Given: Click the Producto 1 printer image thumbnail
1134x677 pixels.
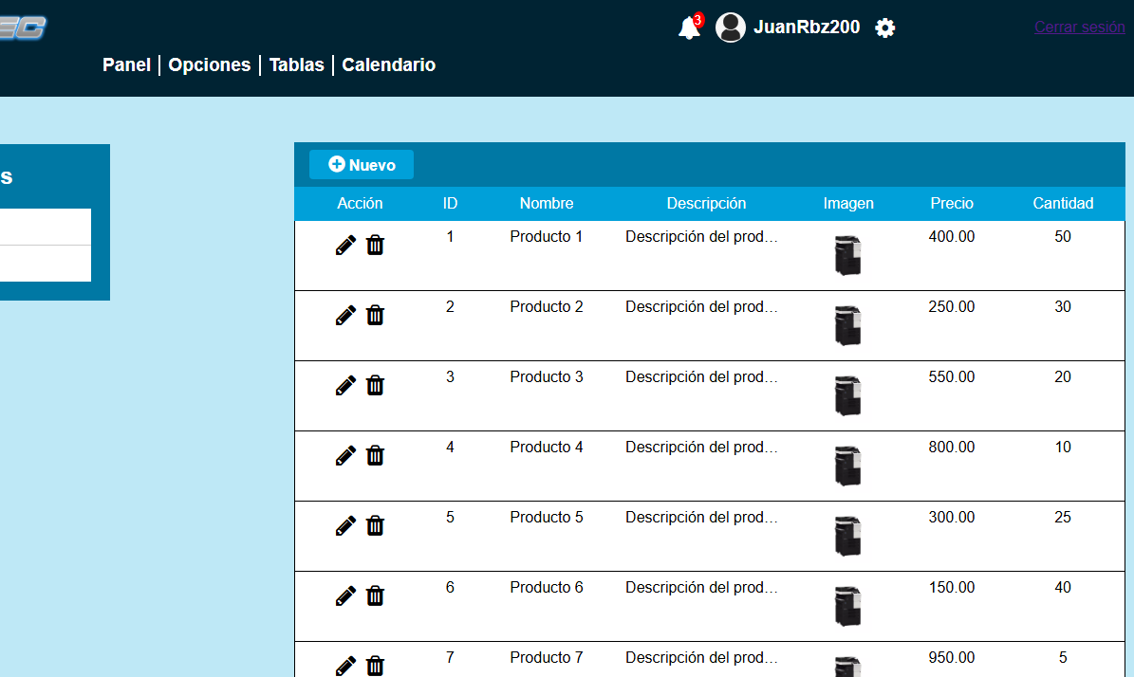Looking at the screenshot, I should [847, 256].
